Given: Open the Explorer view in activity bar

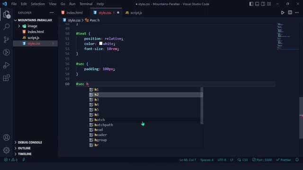Looking at the screenshot, I should click(x=6, y=14).
